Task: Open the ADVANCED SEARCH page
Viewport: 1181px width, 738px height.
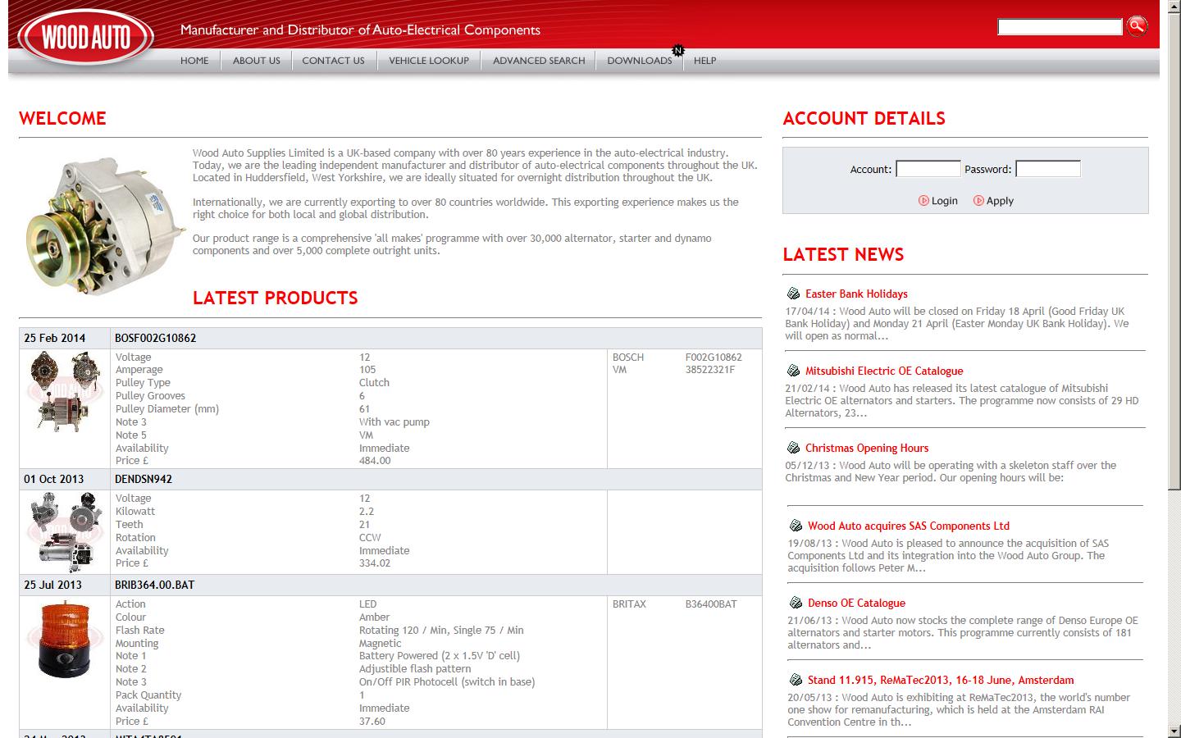Action: point(538,60)
